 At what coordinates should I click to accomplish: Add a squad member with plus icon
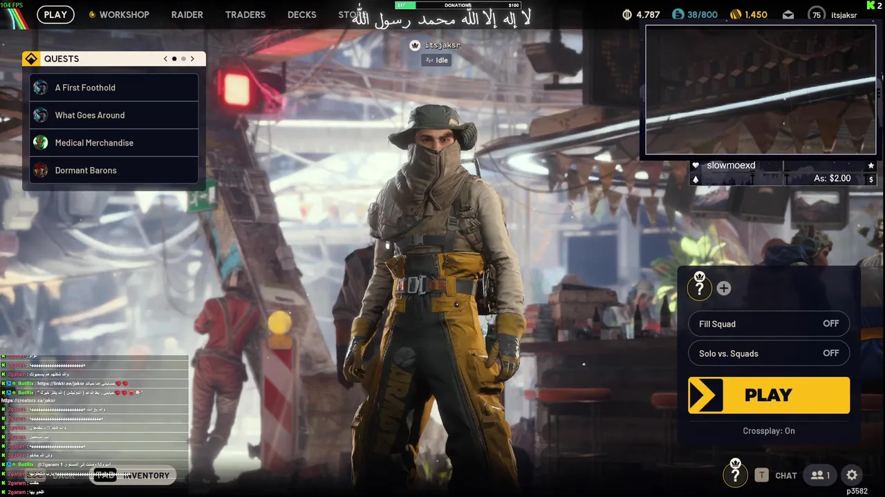[724, 289]
